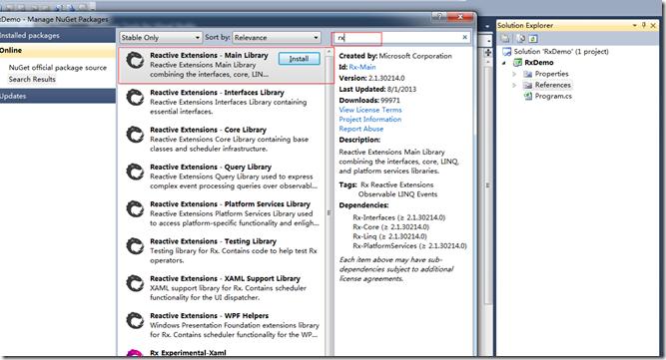Viewport: 666px width, 360px height.
Task: Click the Platform Services Library package icon
Action: click(135, 209)
